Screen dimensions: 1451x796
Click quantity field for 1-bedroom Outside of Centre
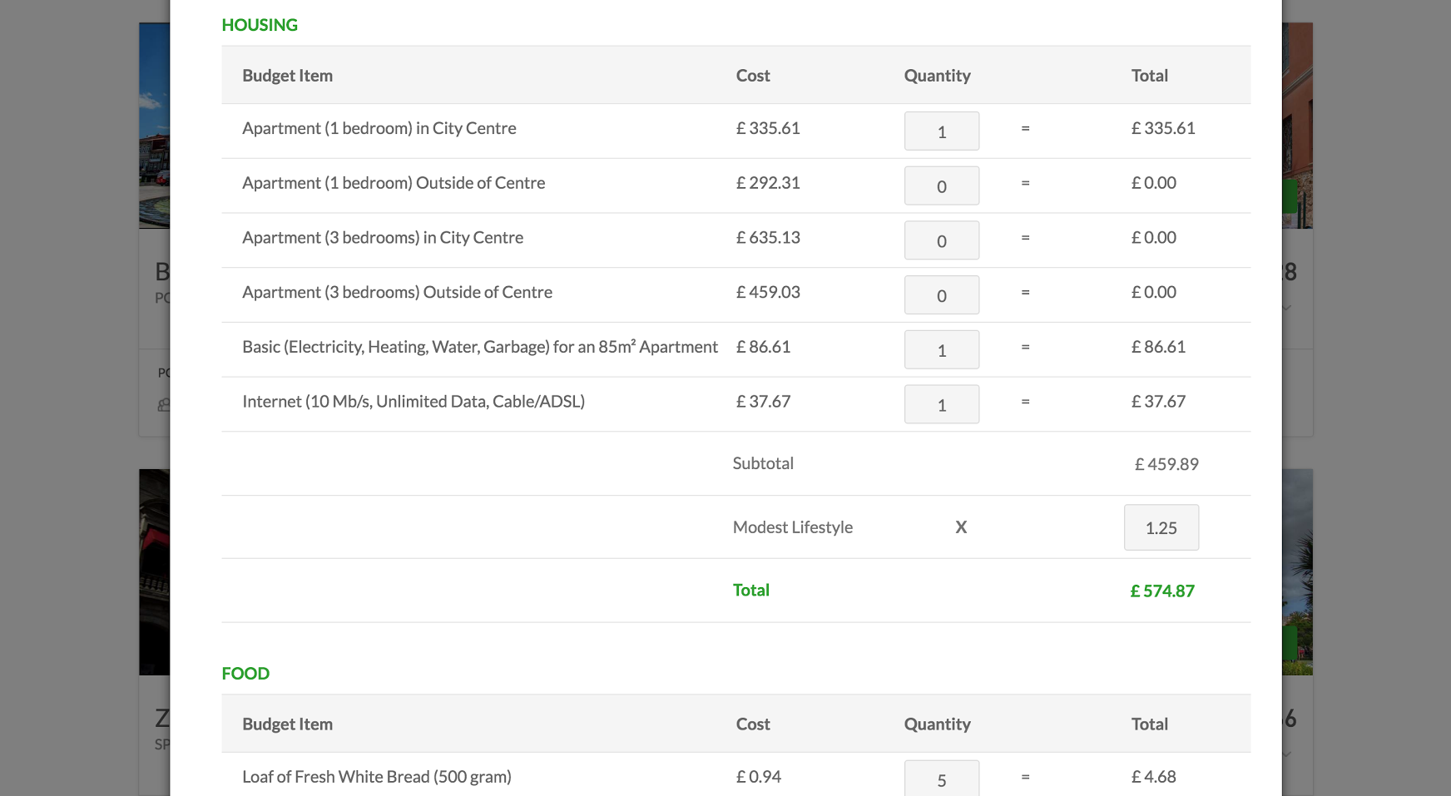(x=941, y=186)
